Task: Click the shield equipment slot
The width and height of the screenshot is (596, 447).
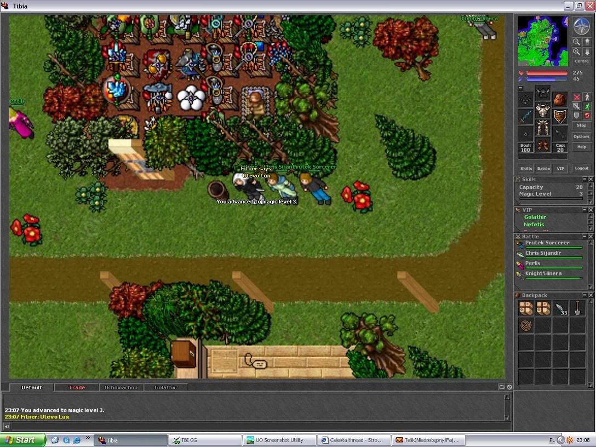Action: point(560,117)
